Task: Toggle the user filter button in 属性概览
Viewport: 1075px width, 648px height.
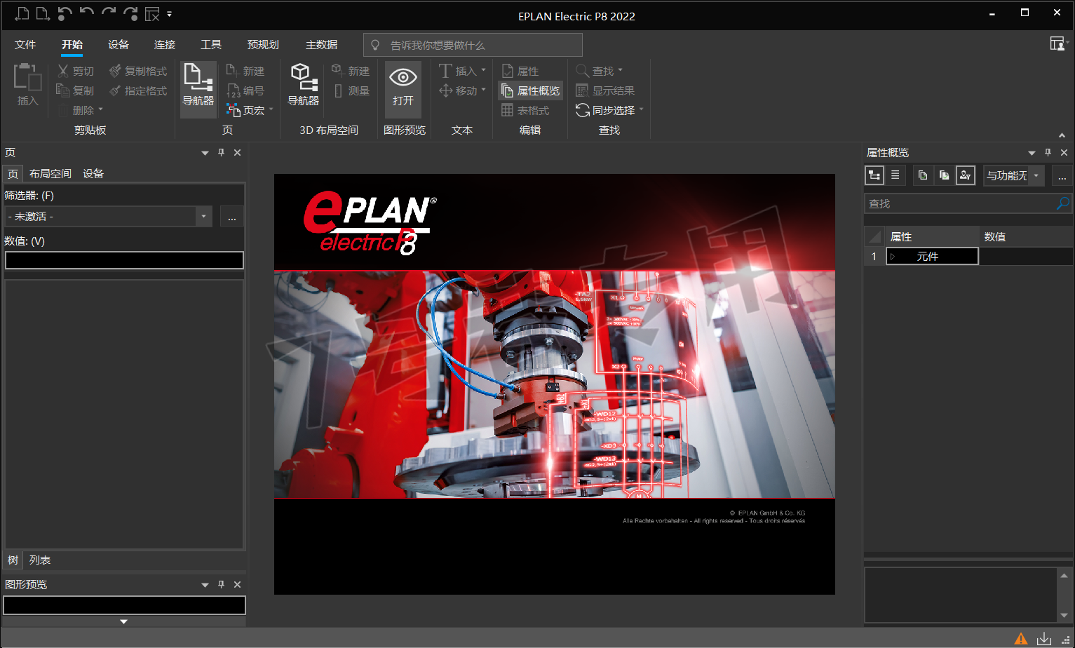Action: [966, 175]
